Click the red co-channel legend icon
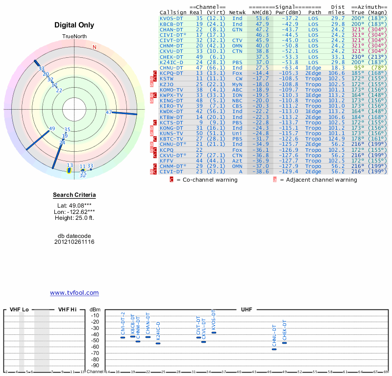This screenshot has height=376, width=392. point(171,180)
